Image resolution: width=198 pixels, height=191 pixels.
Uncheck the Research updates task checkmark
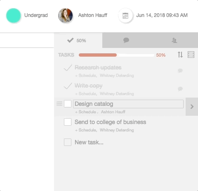(68, 68)
